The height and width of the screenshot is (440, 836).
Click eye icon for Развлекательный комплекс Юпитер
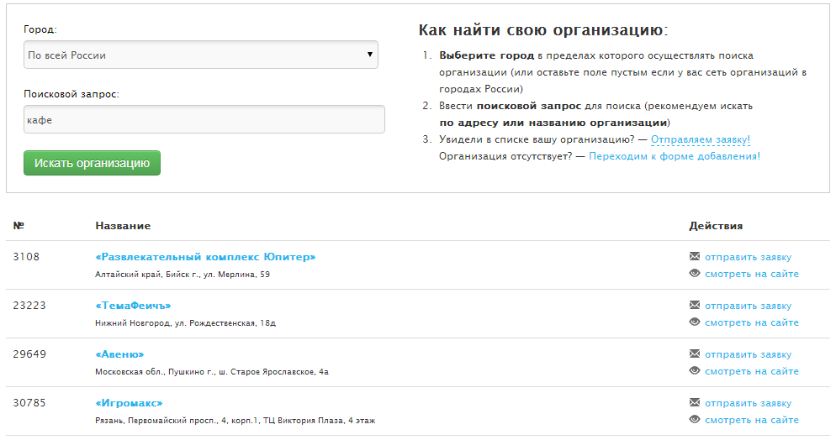click(x=694, y=274)
